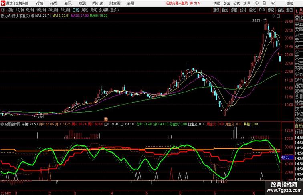The image size is (303, 195).
Task: Click the mobile phone icon
Action: point(264,3)
